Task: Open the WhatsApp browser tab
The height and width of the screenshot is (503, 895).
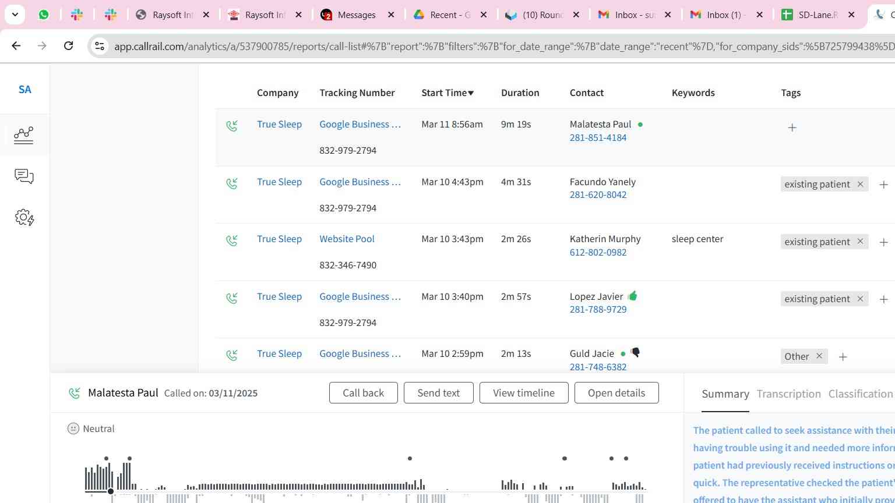Action: point(44,15)
